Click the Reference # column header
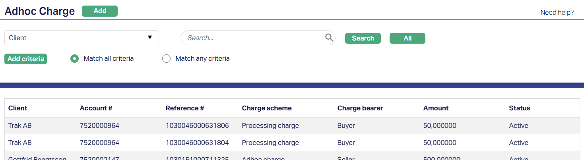 185,108
